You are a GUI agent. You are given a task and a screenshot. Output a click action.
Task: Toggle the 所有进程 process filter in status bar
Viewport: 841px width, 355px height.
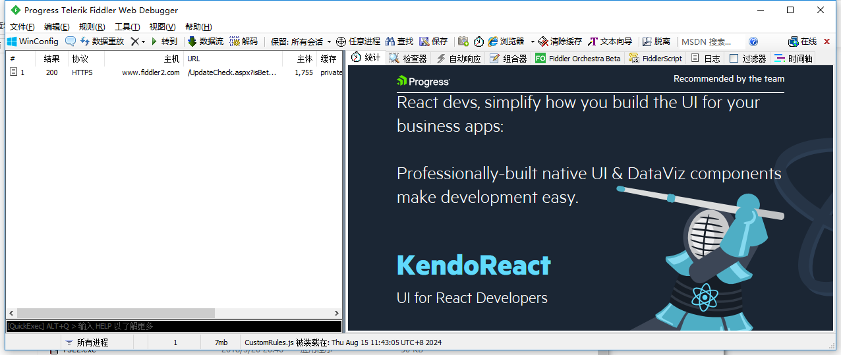click(x=86, y=342)
